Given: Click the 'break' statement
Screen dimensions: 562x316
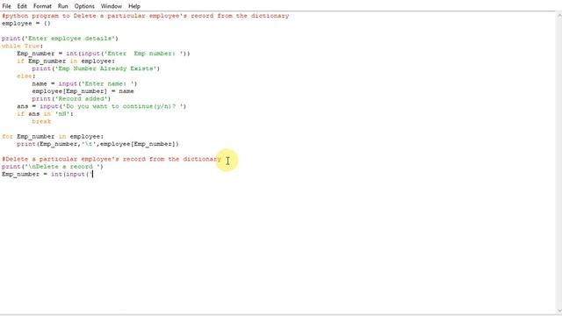Looking at the screenshot, I should (x=41, y=121).
